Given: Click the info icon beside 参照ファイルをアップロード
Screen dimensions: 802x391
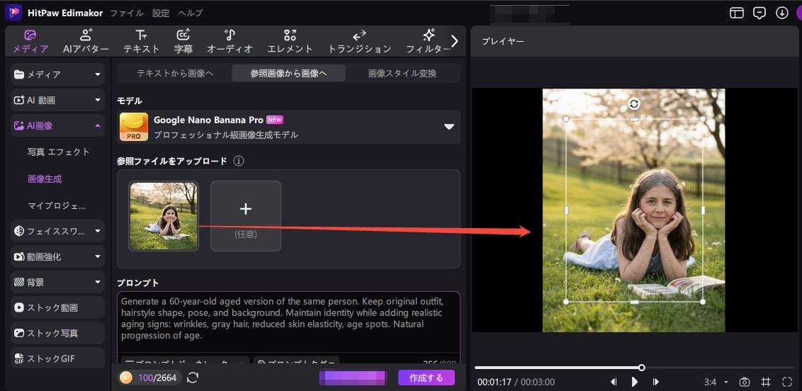Looking at the screenshot, I should pyautogui.click(x=238, y=161).
